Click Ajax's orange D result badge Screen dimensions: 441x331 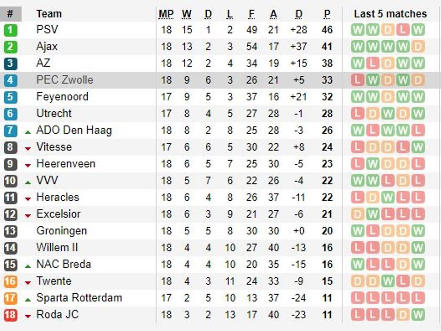(x=417, y=47)
